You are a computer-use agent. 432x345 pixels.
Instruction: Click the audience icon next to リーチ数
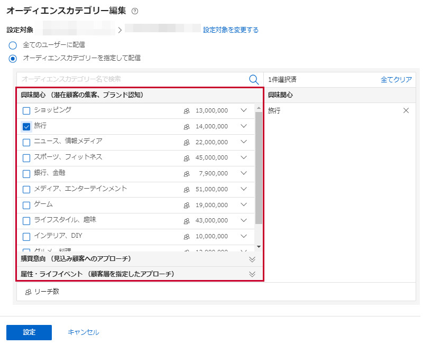(28, 292)
